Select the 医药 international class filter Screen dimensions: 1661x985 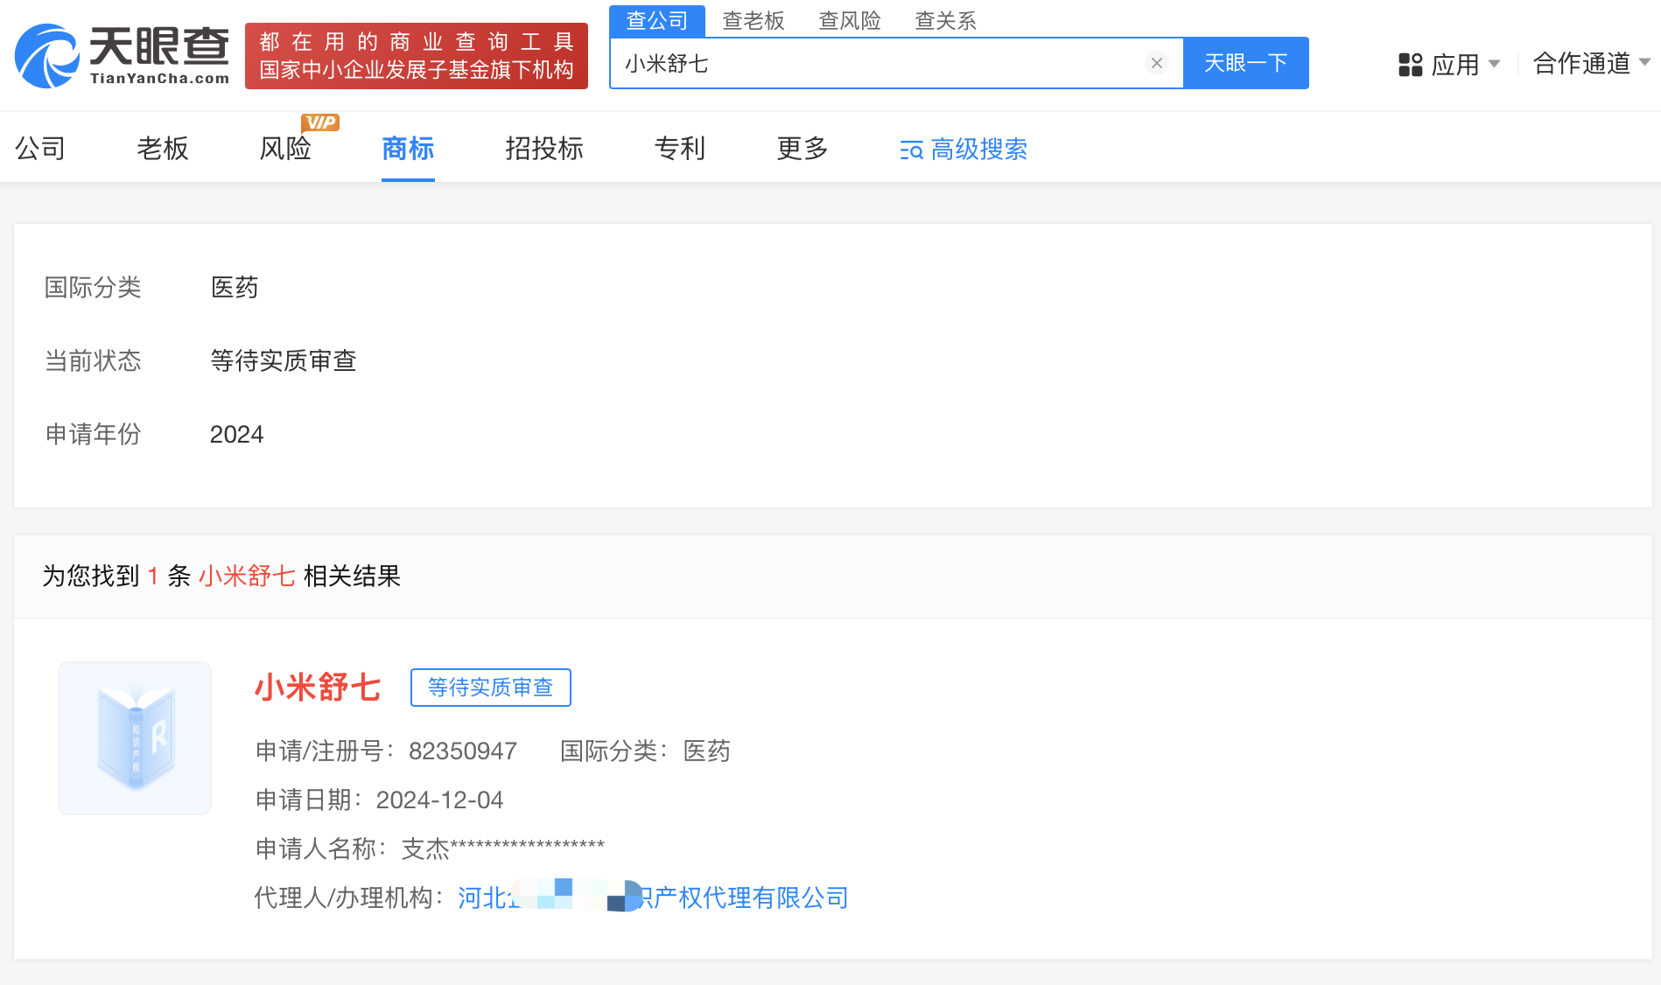tap(235, 287)
